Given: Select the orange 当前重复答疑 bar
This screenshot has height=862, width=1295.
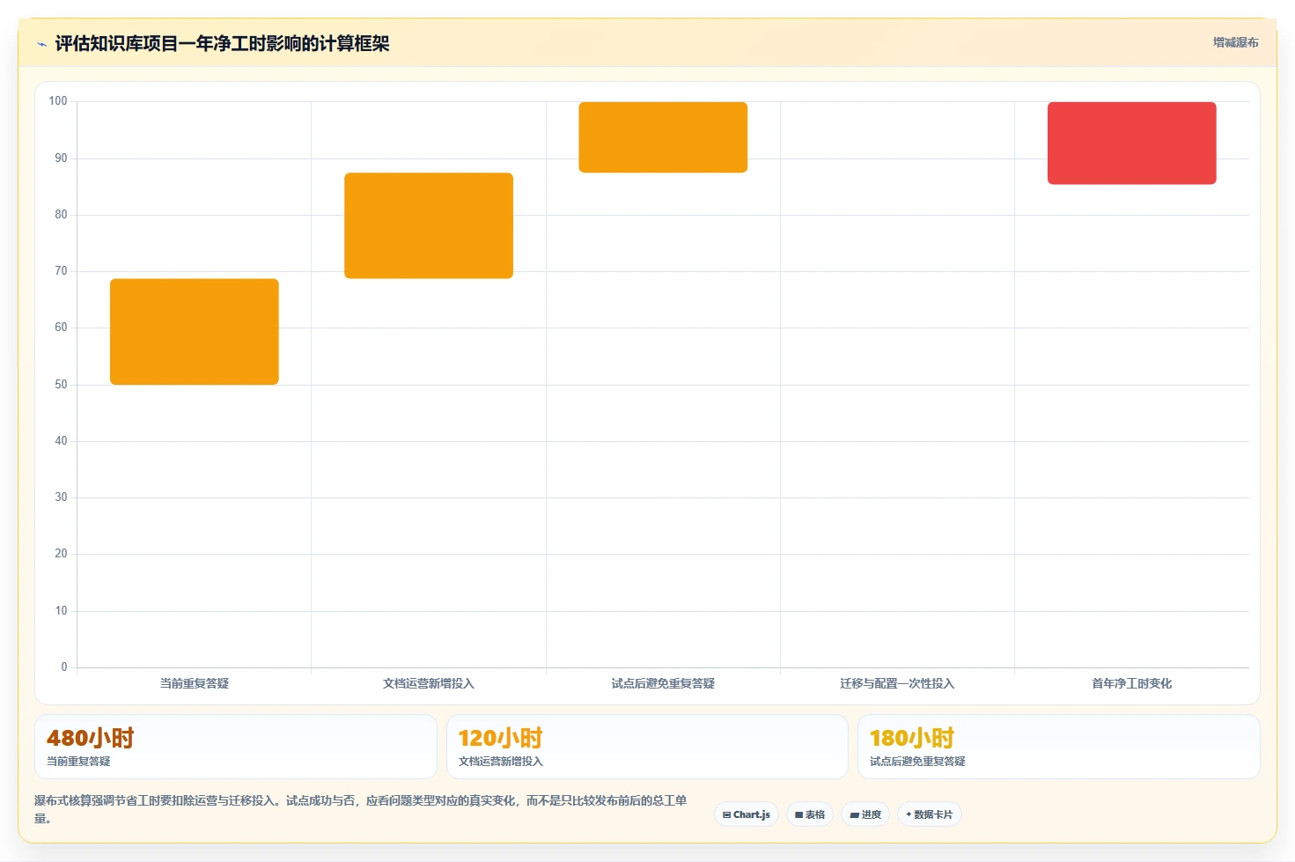Looking at the screenshot, I should (x=195, y=332).
